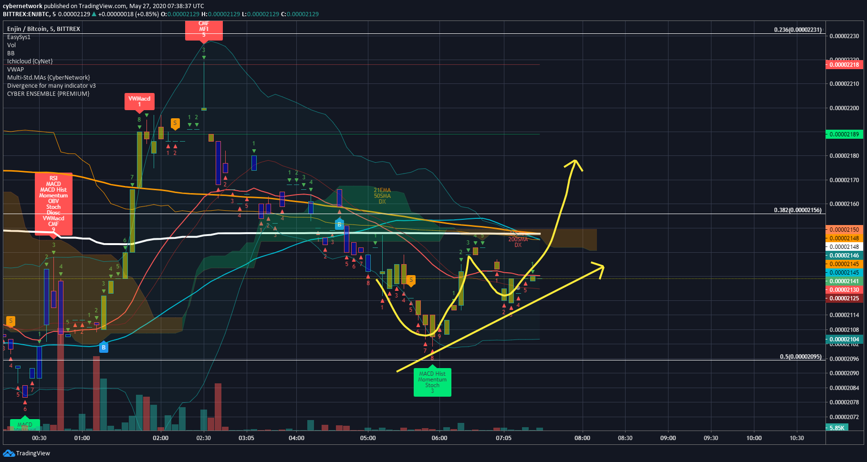Click the 03:05 time axis label
The width and height of the screenshot is (867, 462).
247,438
